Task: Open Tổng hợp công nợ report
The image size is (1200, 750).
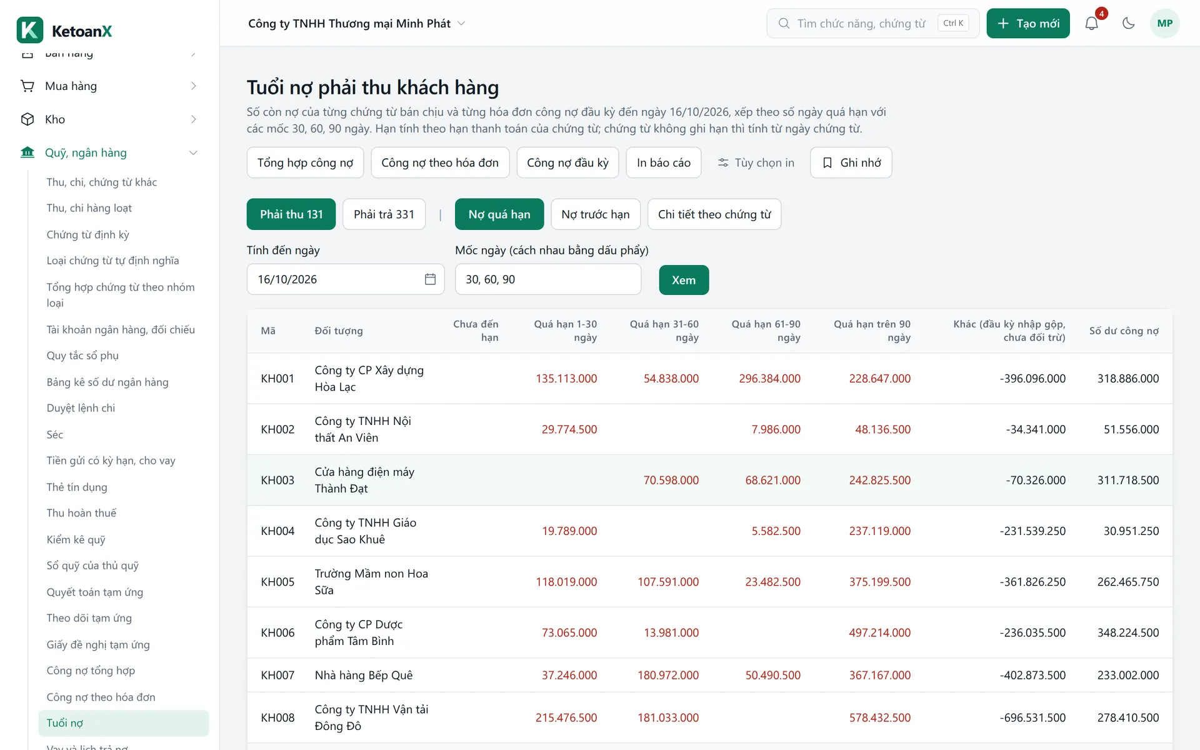Action: pos(305,162)
